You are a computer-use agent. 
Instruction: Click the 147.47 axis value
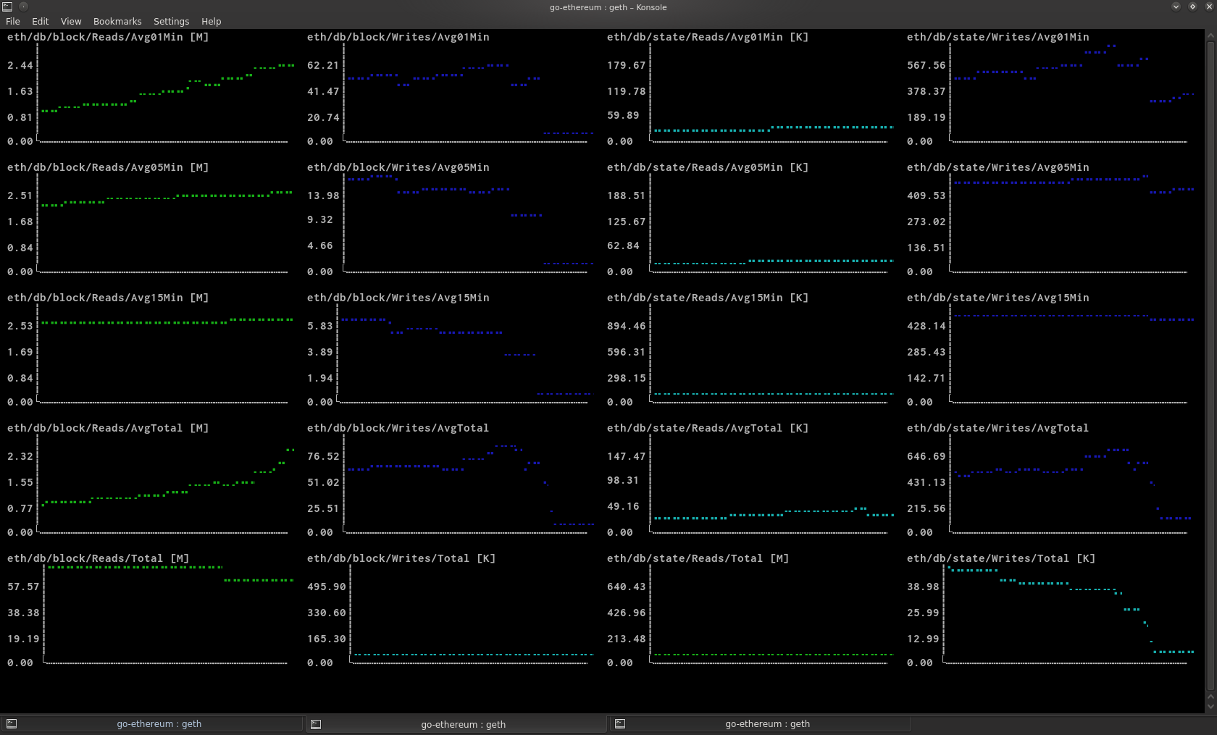[x=627, y=456]
